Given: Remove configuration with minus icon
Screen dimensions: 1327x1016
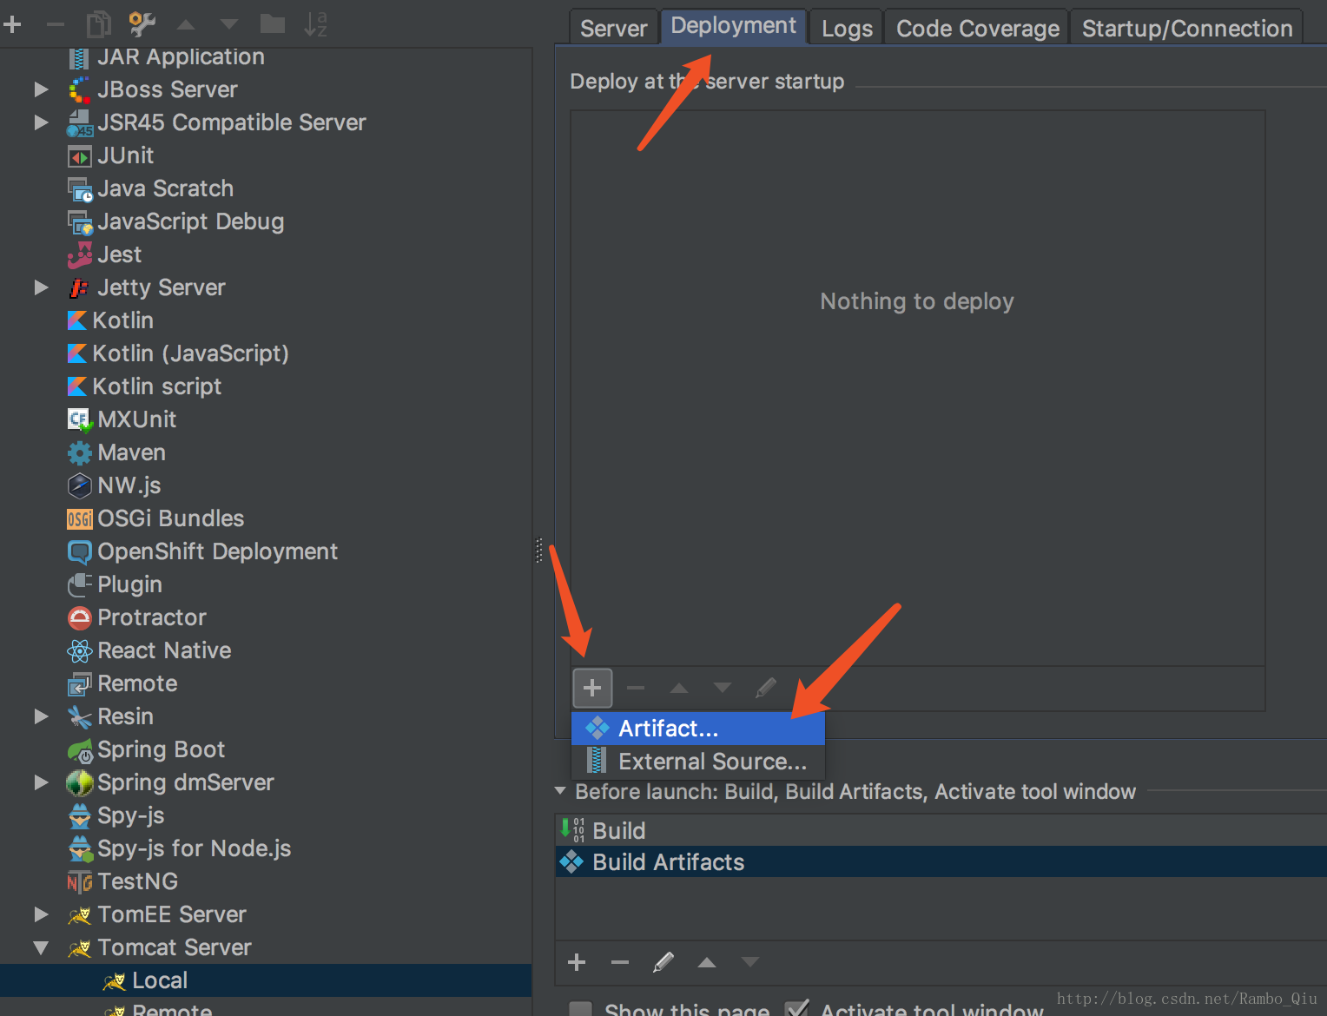Looking at the screenshot, I should (56, 24).
